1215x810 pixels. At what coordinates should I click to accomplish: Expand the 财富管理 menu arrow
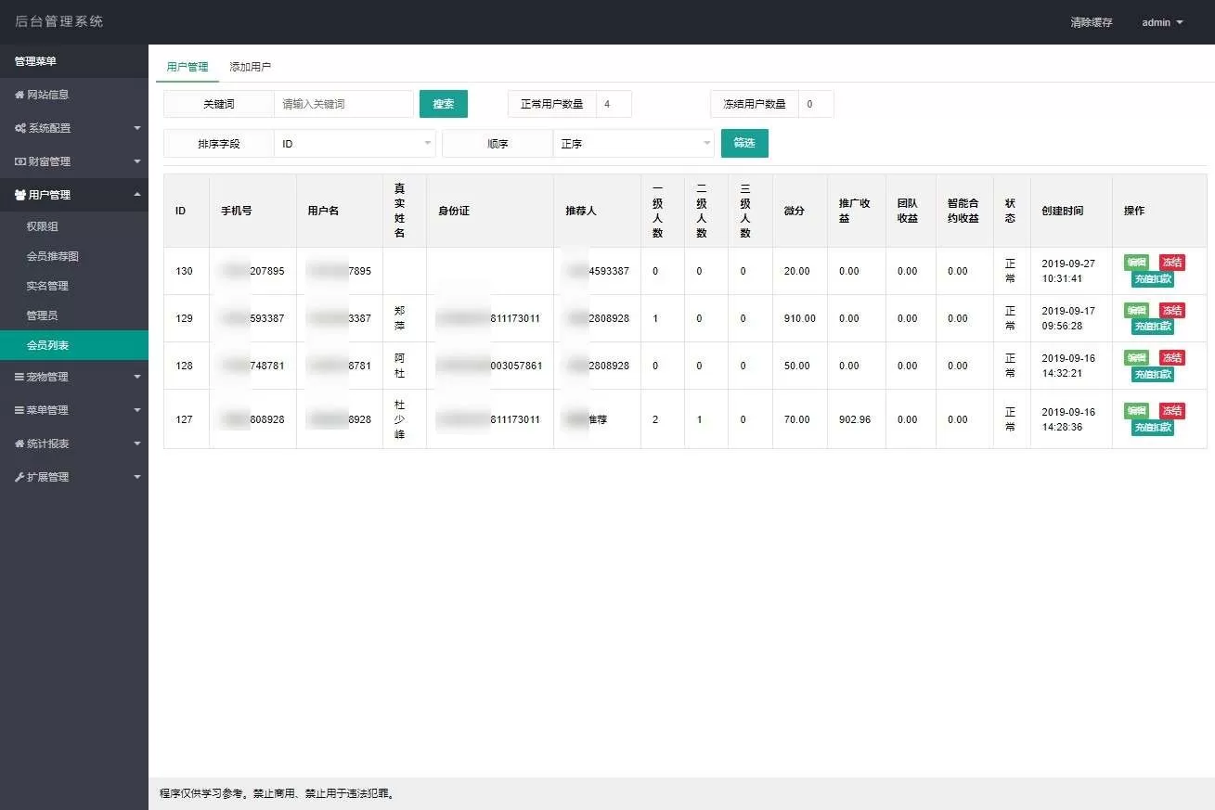click(x=137, y=161)
